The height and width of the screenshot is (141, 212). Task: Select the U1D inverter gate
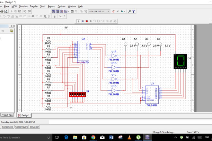(x=114, y=90)
